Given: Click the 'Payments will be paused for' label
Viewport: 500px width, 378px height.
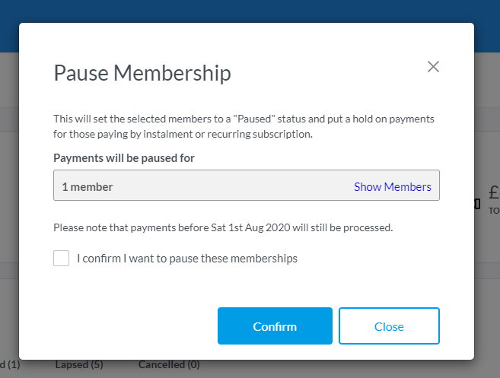Looking at the screenshot, I should (x=124, y=158).
